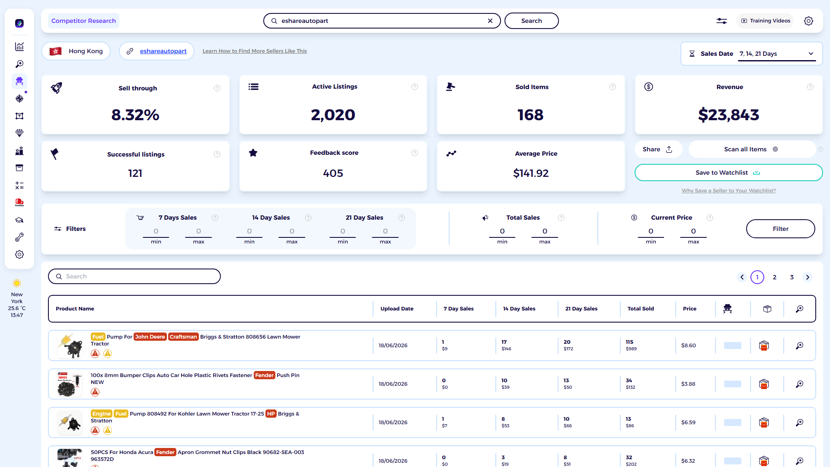
Task: Click the Share button
Action: 658,149
